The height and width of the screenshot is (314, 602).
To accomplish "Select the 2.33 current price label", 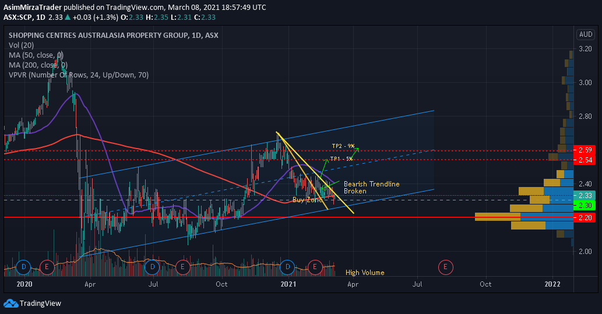I will pos(585,195).
